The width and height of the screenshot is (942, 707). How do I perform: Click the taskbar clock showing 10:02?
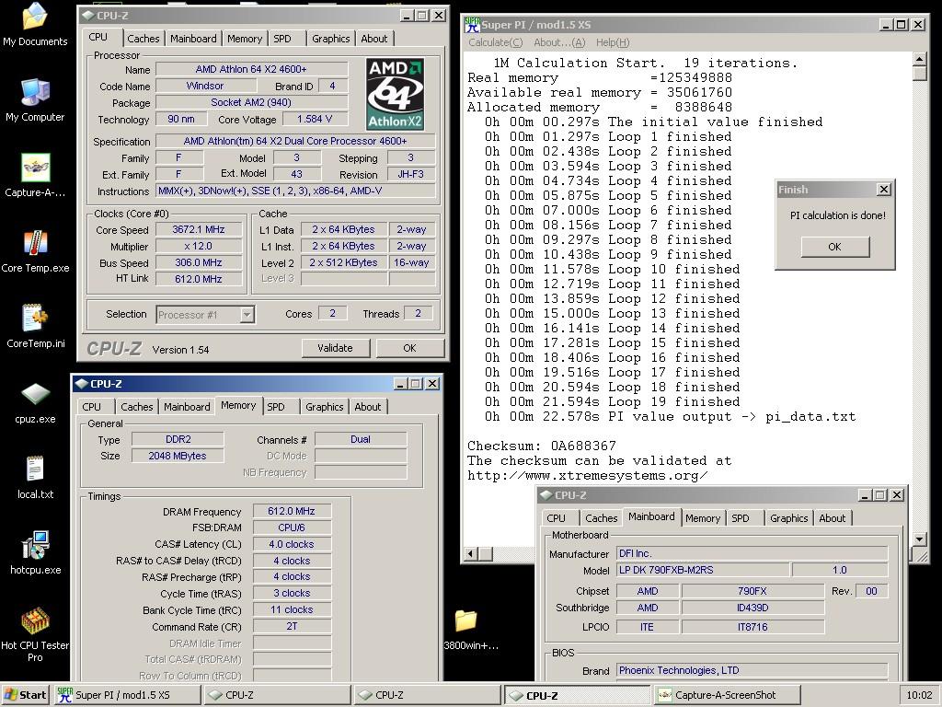coord(919,695)
